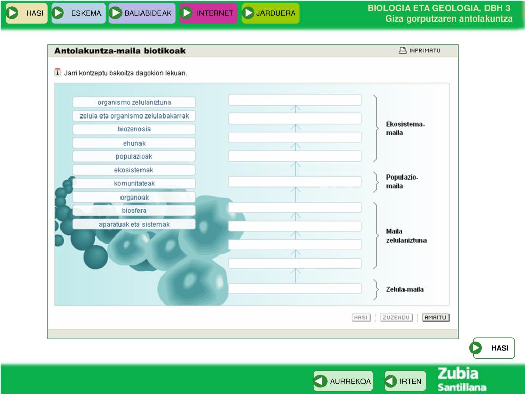Image resolution: width=525 pixels, height=394 pixels.
Task: Click the empty slot beside Populazio-maila
Action: pos(295,182)
